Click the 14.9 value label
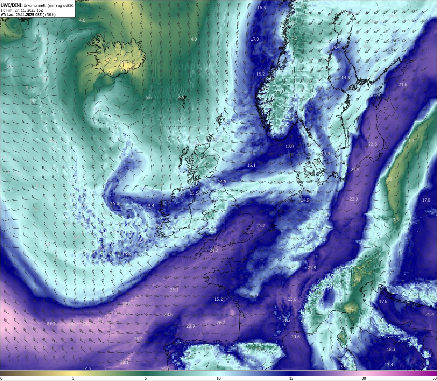The image size is (437, 381). pos(305,200)
